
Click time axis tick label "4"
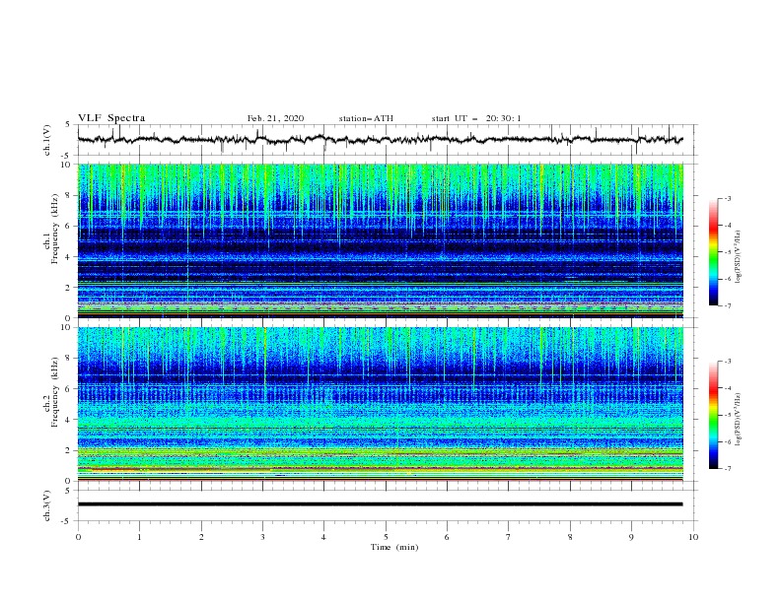[324, 537]
